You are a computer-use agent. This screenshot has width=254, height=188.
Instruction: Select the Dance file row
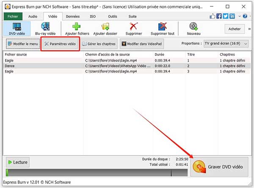tap(127, 66)
